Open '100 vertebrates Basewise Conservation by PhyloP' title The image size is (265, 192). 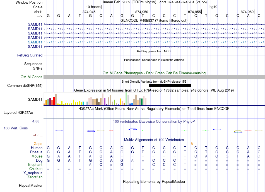tap(154, 122)
